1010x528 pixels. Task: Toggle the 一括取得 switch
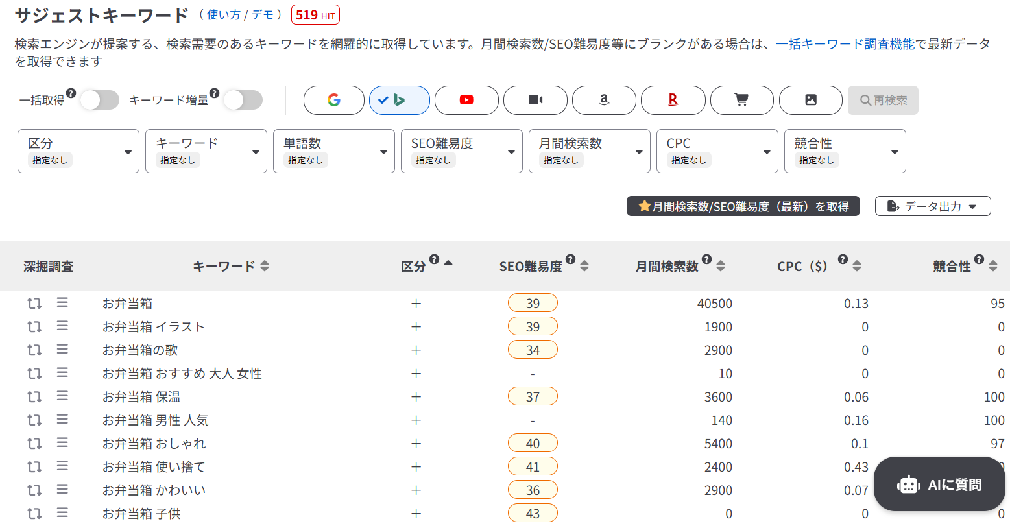(x=99, y=101)
